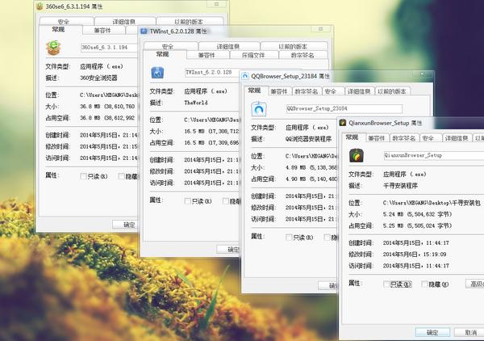Open 详细信息 tab in 360se6 window

pos(125,21)
